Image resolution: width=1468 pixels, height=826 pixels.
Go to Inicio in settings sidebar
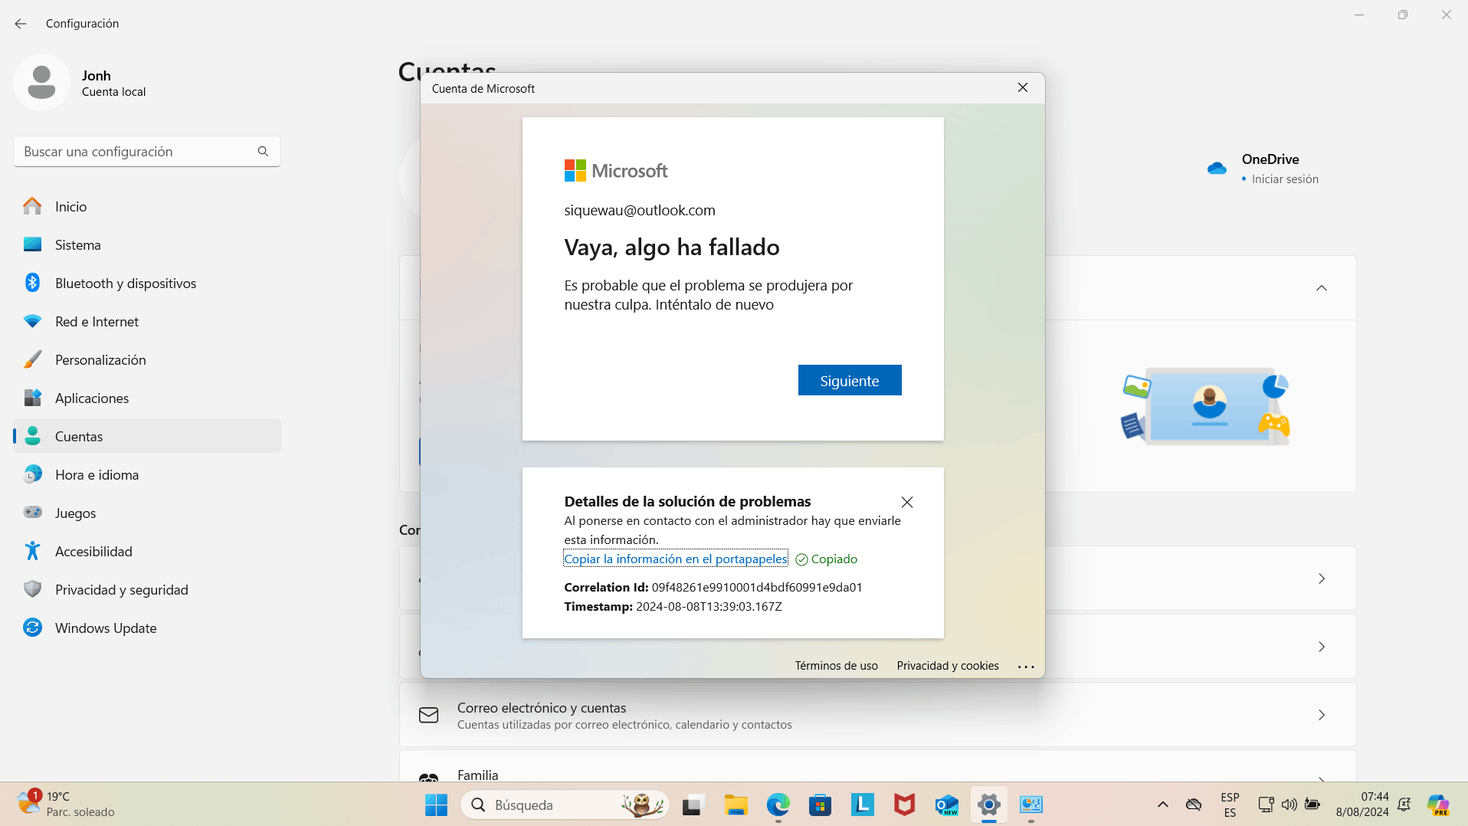(147, 206)
